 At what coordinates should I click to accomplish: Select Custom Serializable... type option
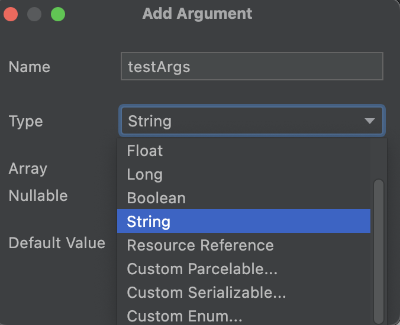(207, 292)
